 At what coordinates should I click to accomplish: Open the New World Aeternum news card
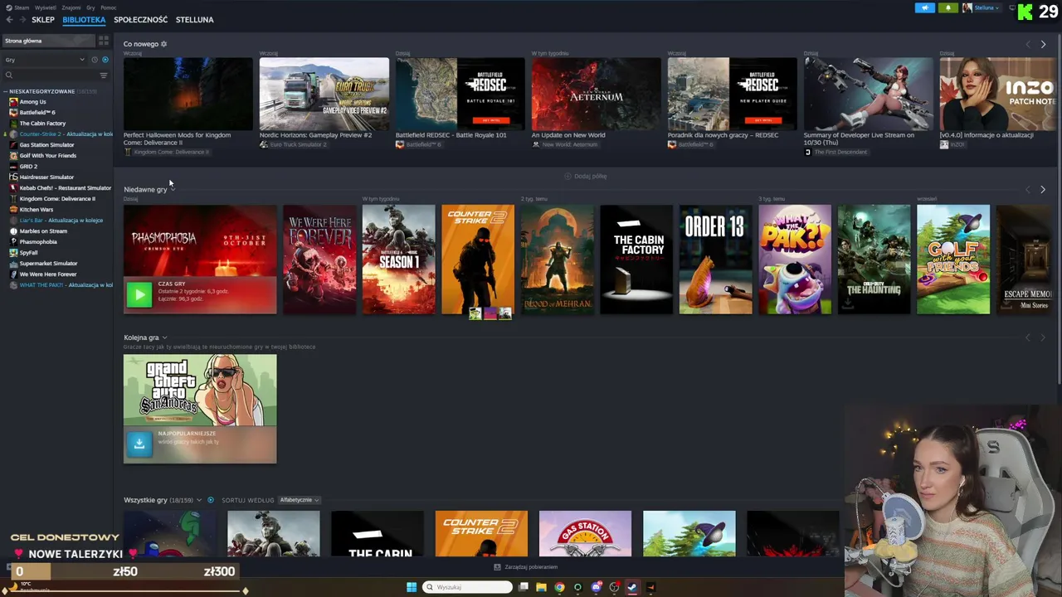coord(596,94)
